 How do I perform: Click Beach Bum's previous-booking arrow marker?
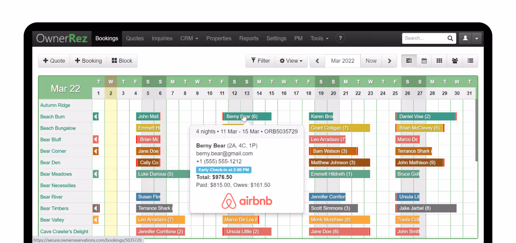pos(96,117)
